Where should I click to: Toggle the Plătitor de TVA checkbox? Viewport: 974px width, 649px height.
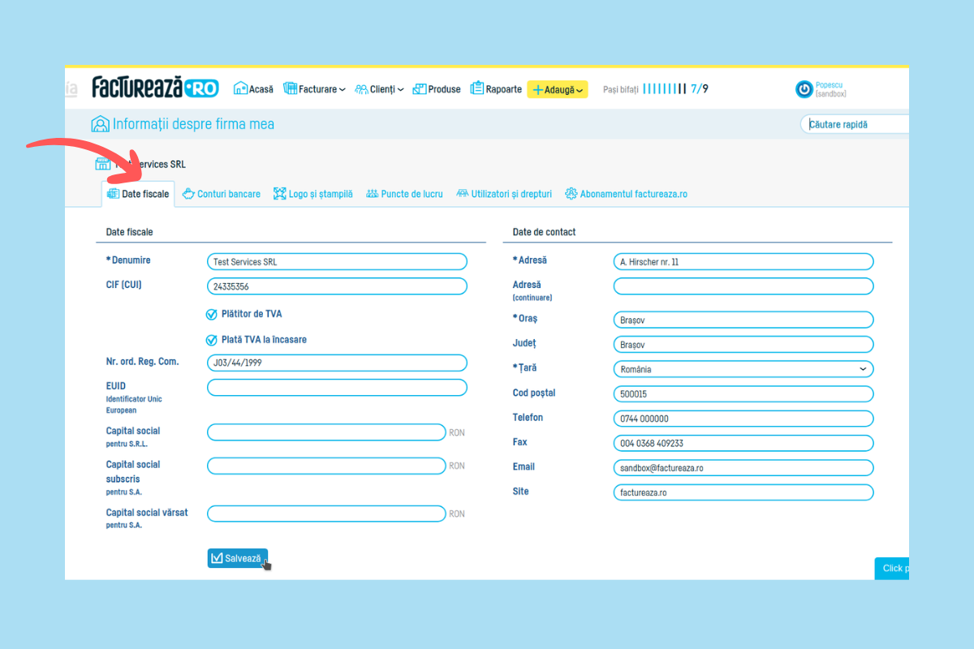point(212,314)
